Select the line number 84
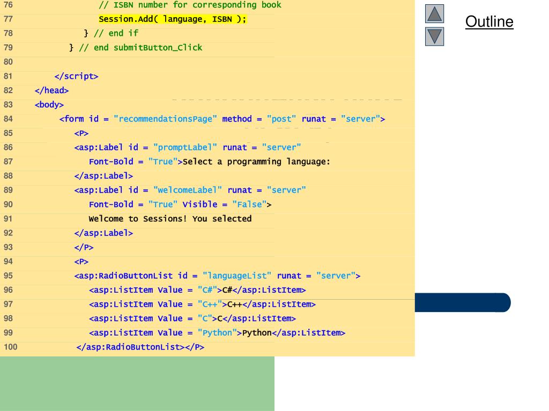The width and height of the screenshot is (549, 411). 8,119
